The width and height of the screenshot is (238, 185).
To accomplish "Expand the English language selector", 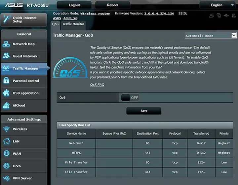I will pyautogui.click(x=218, y=5).
